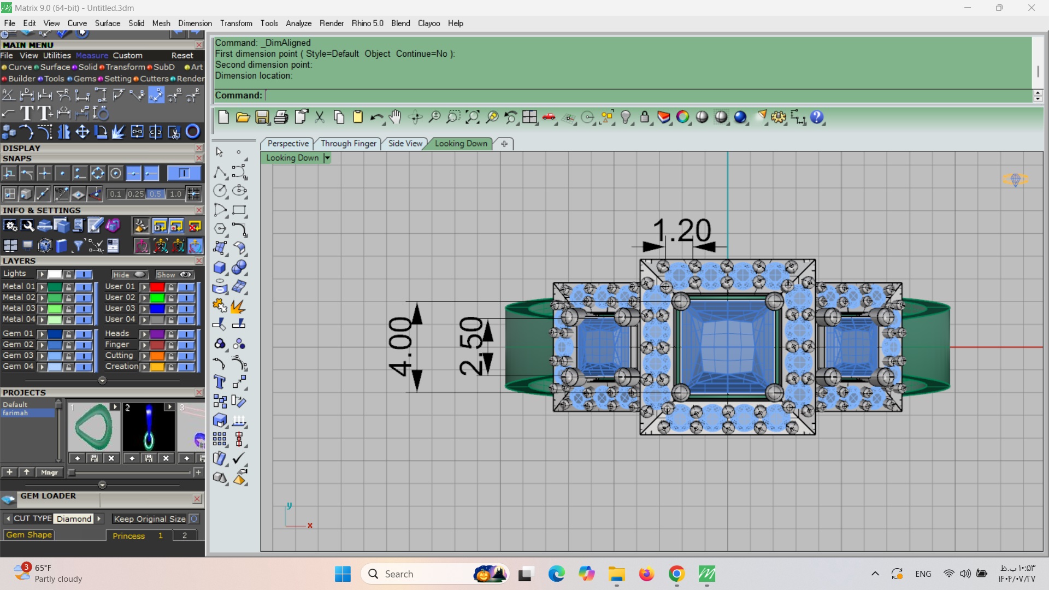Switch to the Through Finger viewport tab
The image size is (1049, 590).
click(x=349, y=144)
